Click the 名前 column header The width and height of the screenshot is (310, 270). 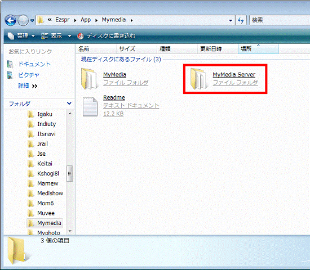(96, 49)
